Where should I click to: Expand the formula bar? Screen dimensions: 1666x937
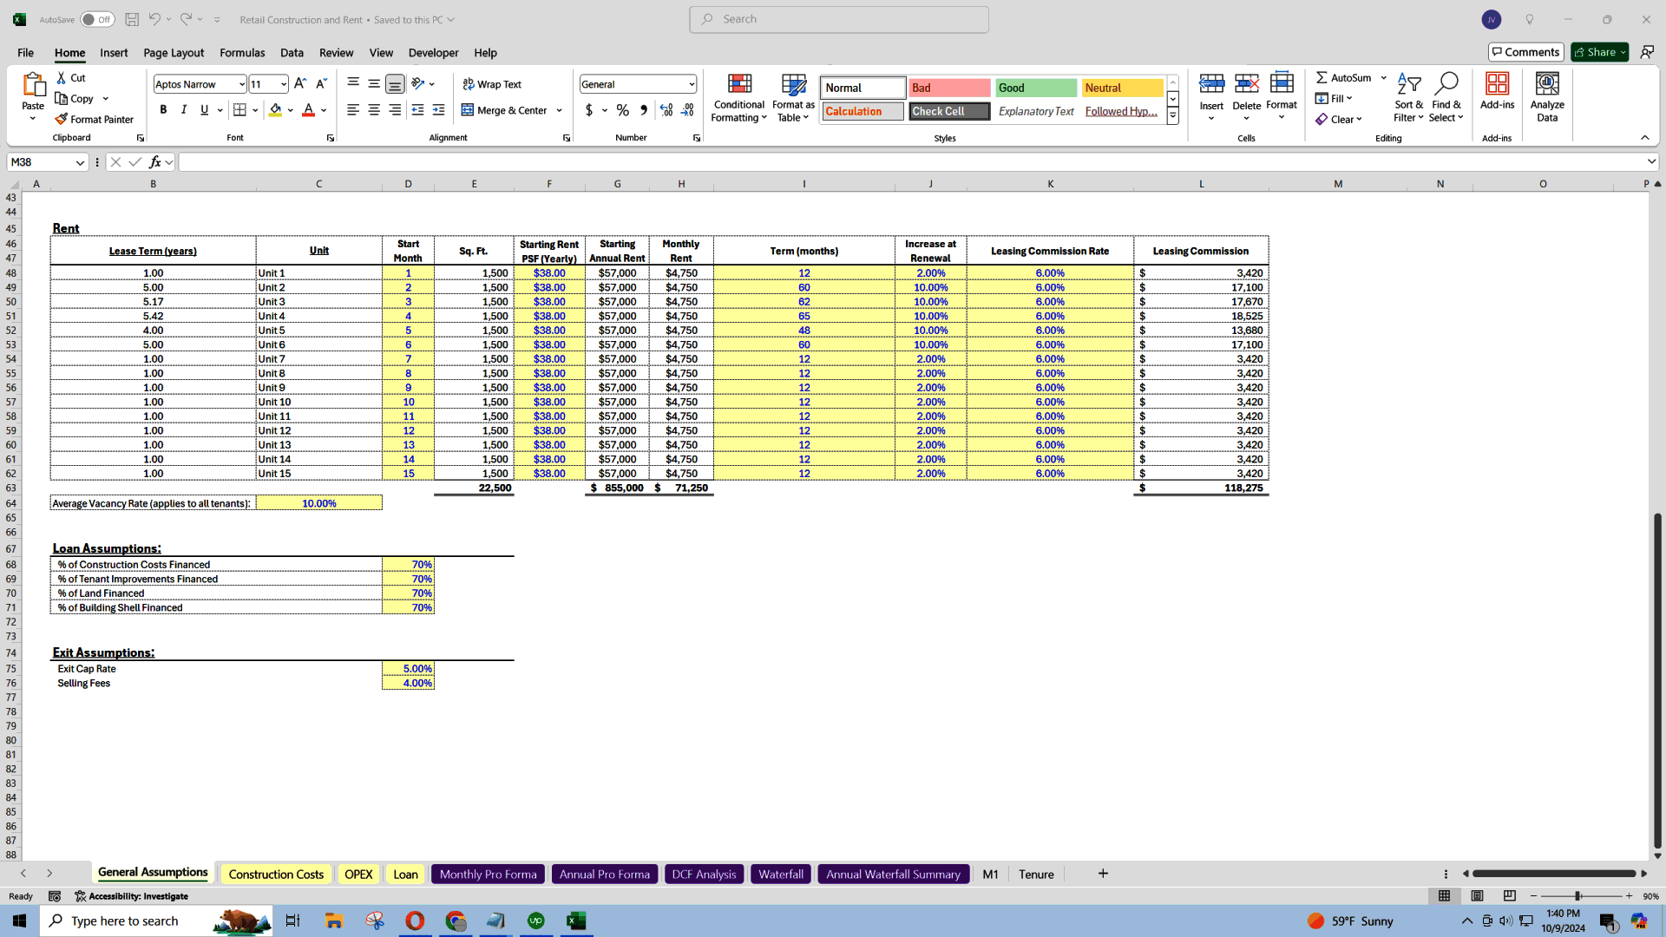pyautogui.click(x=1650, y=162)
